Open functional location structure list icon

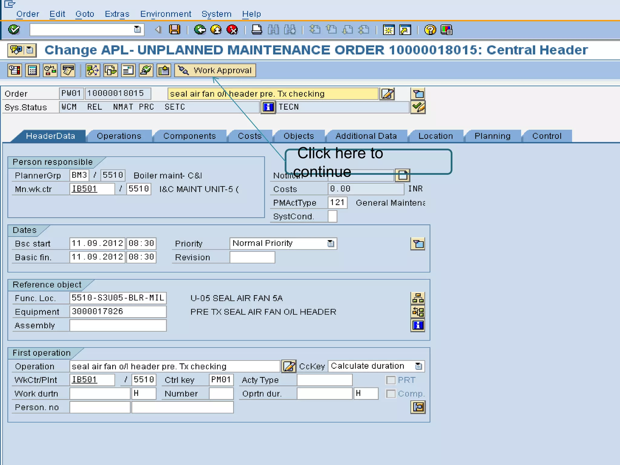(x=418, y=298)
